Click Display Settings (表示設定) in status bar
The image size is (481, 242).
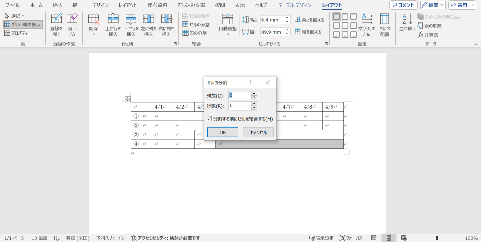point(322,238)
